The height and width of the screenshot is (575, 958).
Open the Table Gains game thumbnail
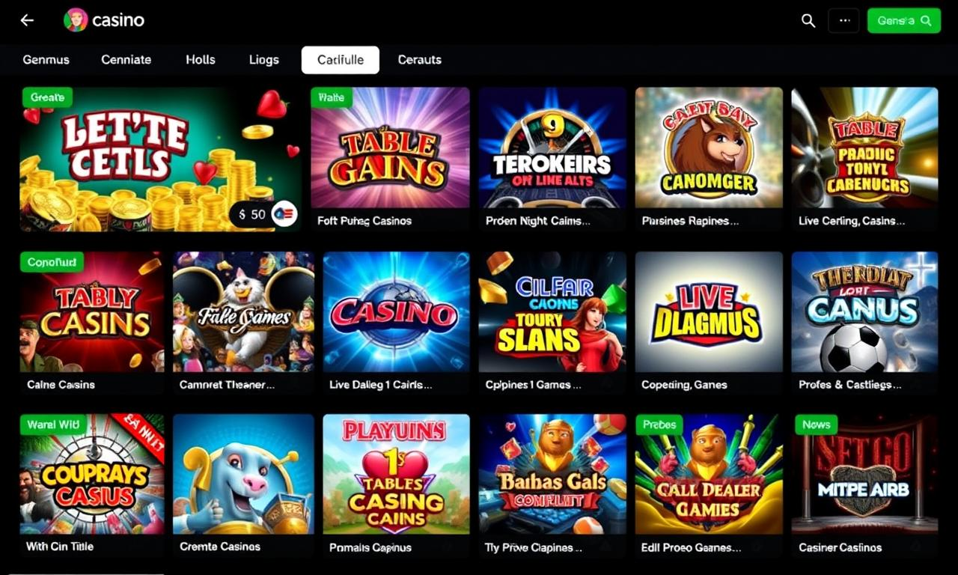coord(390,147)
